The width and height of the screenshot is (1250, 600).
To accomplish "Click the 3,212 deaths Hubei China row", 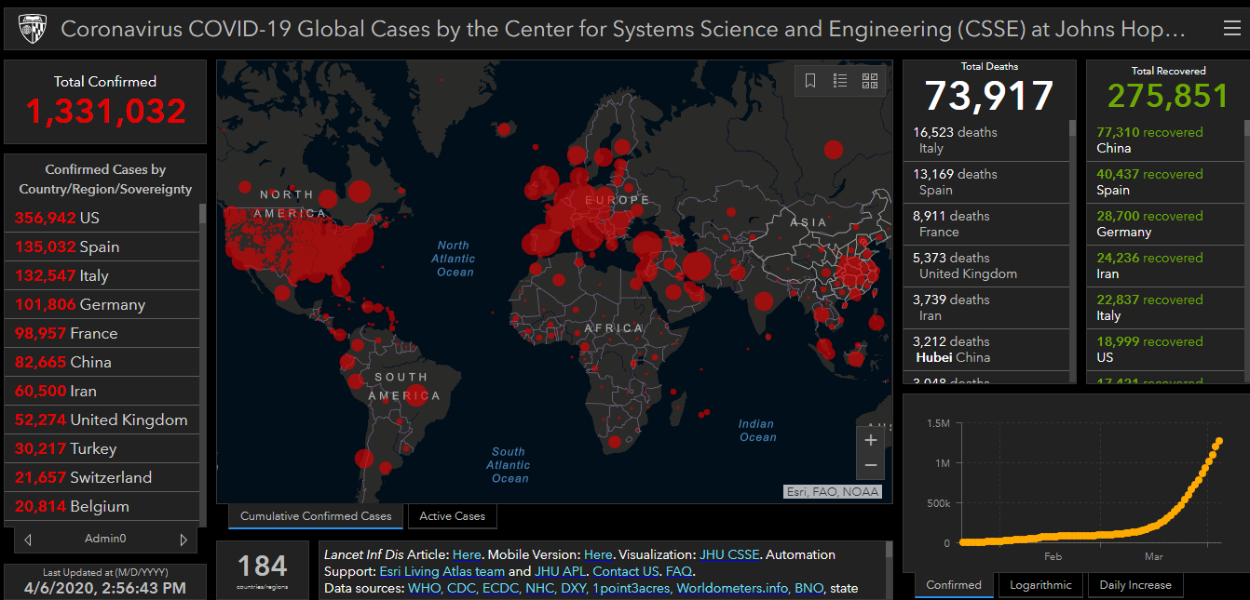I will pos(985,350).
